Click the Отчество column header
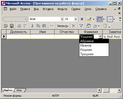The width and height of the screenshot is (123, 99). point(67,32)
